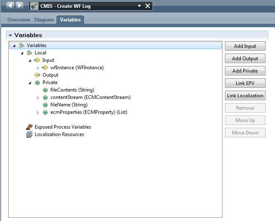Expand the ecmProperties list node
Viewport: 275px width, 221px height.
point(38,113)
